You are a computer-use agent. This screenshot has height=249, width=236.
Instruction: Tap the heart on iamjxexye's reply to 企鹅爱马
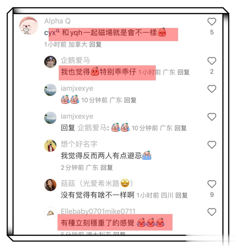pyautogui.click(x=212, y=117)
